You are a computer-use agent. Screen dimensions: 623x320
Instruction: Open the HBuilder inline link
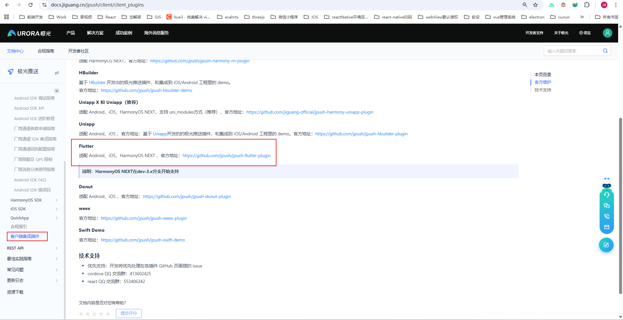[97, 82]
